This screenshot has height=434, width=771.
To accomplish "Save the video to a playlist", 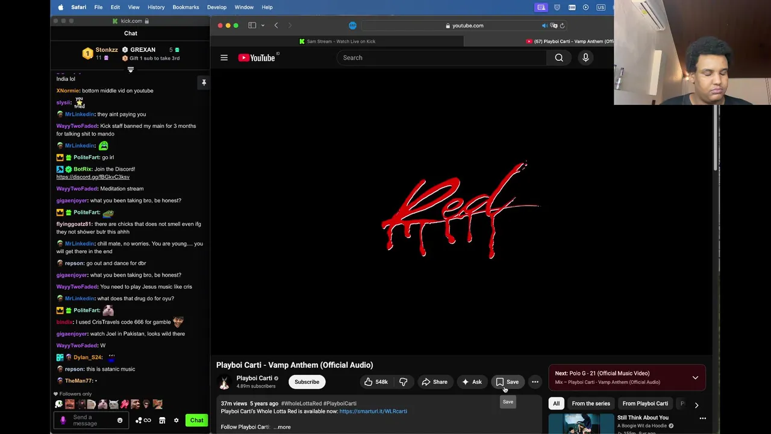I will 507,382.
